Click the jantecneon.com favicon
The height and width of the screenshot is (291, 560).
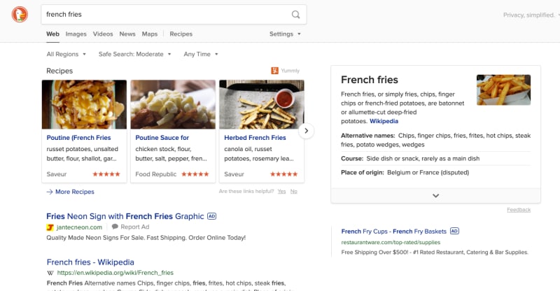pyautogui.click(x=50, y=227)
